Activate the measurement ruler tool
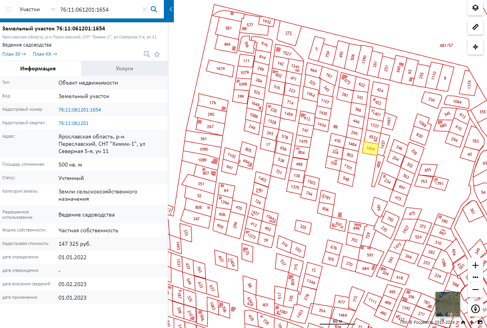The image size is (487, 328). click(475, 27)
